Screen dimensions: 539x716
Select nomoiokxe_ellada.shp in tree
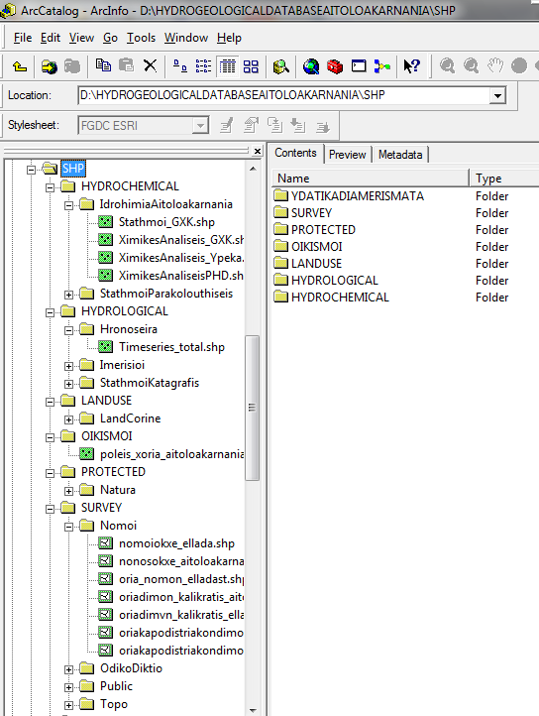point(176,543)
